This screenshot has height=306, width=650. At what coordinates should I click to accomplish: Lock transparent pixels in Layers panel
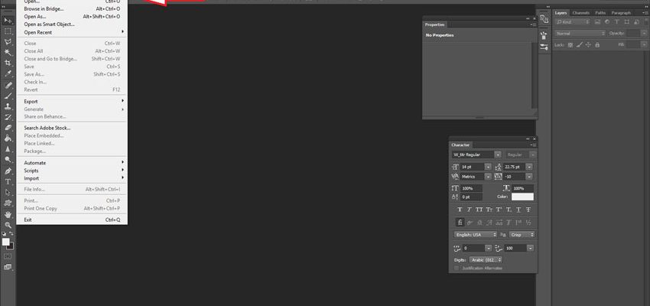click(570, 44)
